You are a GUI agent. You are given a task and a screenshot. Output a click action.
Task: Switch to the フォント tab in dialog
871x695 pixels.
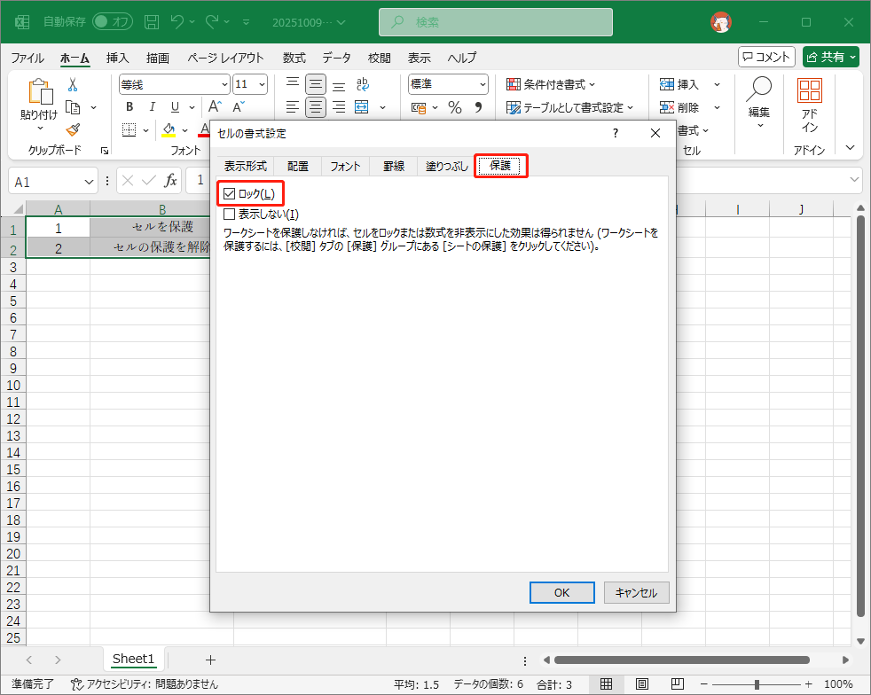(x=345, y=166)
